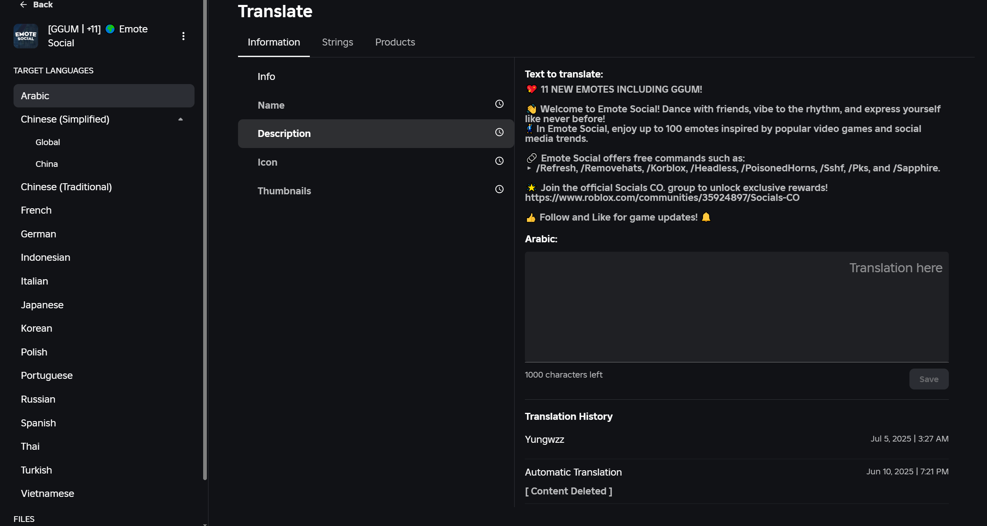This screenshot has height=526, width=987.
Task: Select the Info section row
Action: click(x=266, y=77)
